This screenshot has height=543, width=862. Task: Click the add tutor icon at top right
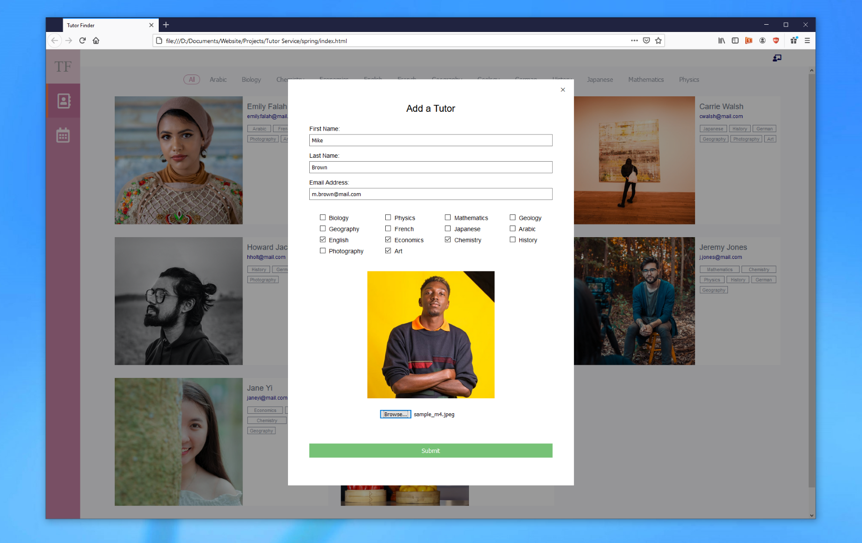(777, 58)
